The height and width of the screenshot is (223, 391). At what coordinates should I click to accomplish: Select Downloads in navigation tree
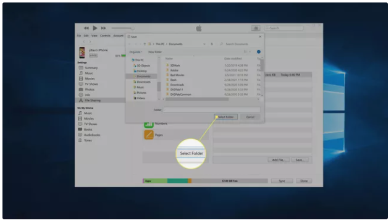(x=142, y=82)
